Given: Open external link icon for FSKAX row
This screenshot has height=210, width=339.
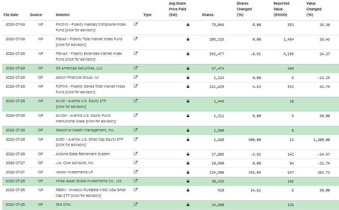Looking at the screenshot, I should coord(136,39).
